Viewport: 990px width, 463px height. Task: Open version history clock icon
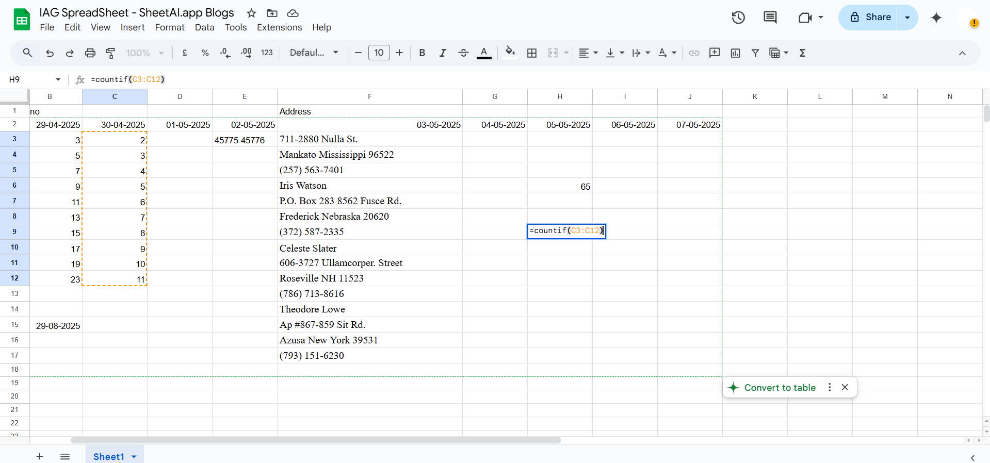pos(738,18)
